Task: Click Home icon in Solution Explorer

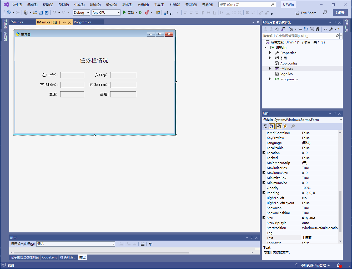Action: pos(277,29)
